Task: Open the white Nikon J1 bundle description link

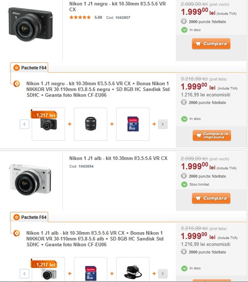Action: point(95,239)
